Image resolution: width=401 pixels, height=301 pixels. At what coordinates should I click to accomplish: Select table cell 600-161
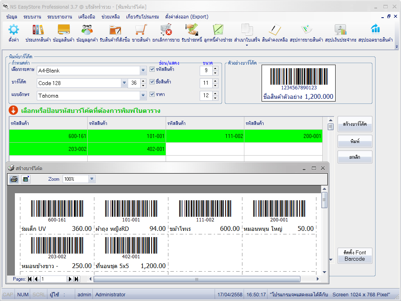tap(48, 136)
